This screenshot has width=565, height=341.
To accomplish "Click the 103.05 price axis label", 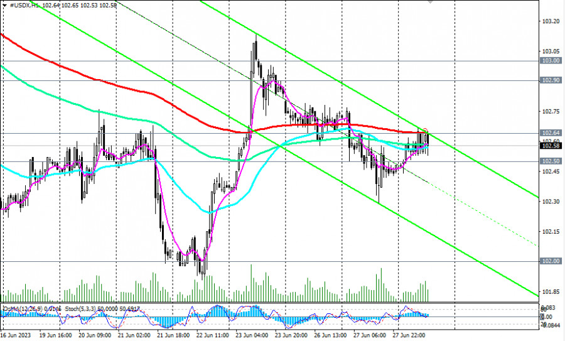I will tap(551, 51).
